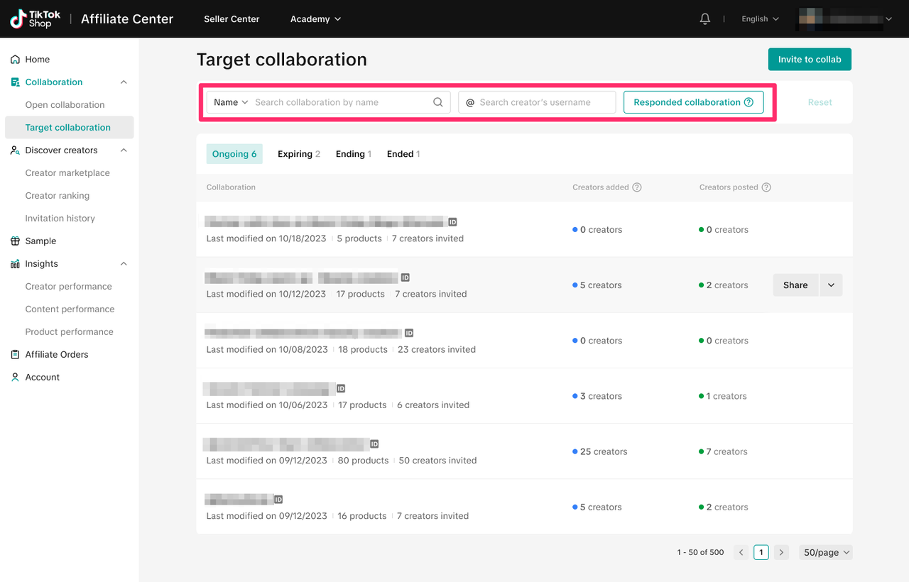Click the notification bell icon
Image resolution: width=909 pixels, height=582 pixels.
pos(704,19)
